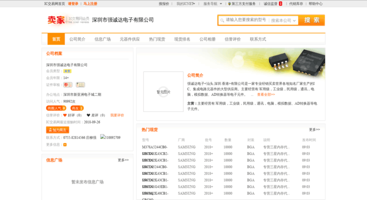The height and width of the screenshot is (200, 367).
Task: Open the 帮助中心 link
Action: (x=316, y=4)
